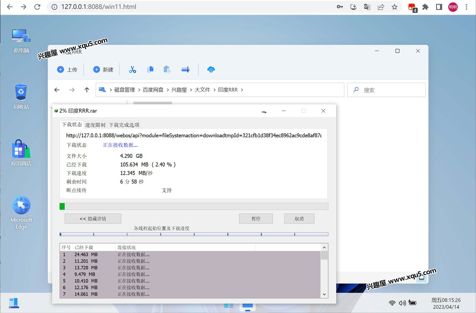
Task: Close the 印度RRR.rar download dialog
Action: (x=323, y=111)
